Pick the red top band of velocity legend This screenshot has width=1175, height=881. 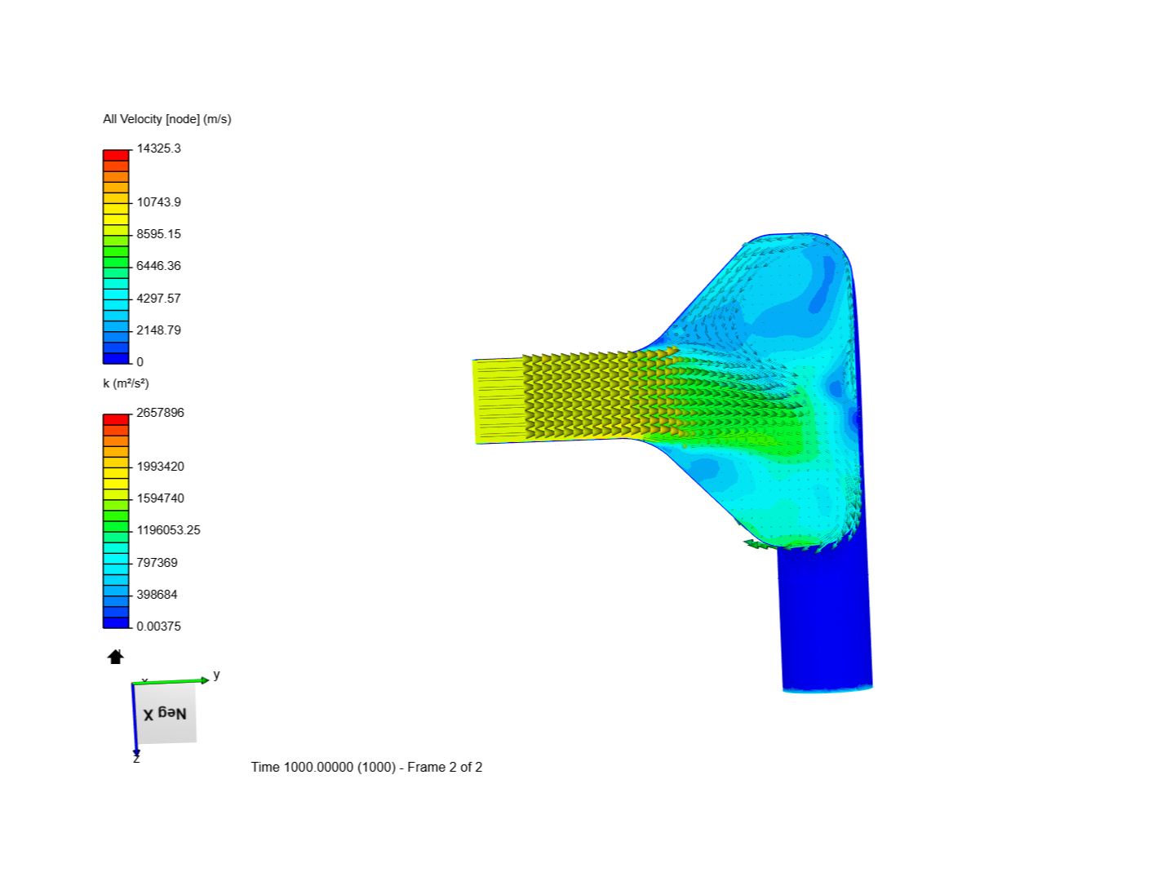[x=116, y=155]
